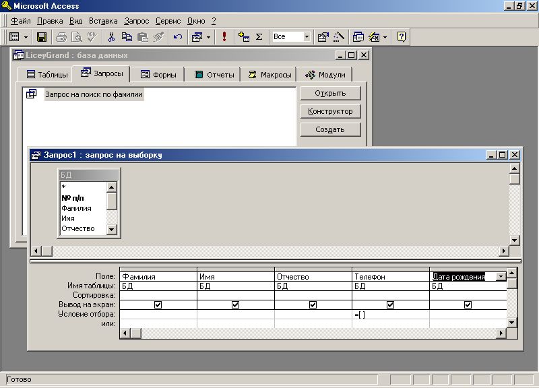Open the Properties toolbar icon
Viewport: 539px width, 388px height.
tap(323, 37)
